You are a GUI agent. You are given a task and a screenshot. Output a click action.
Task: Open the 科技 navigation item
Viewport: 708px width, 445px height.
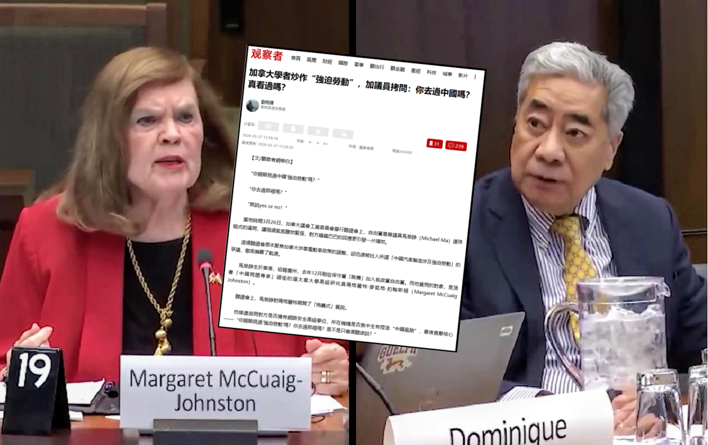click(431, 72)
